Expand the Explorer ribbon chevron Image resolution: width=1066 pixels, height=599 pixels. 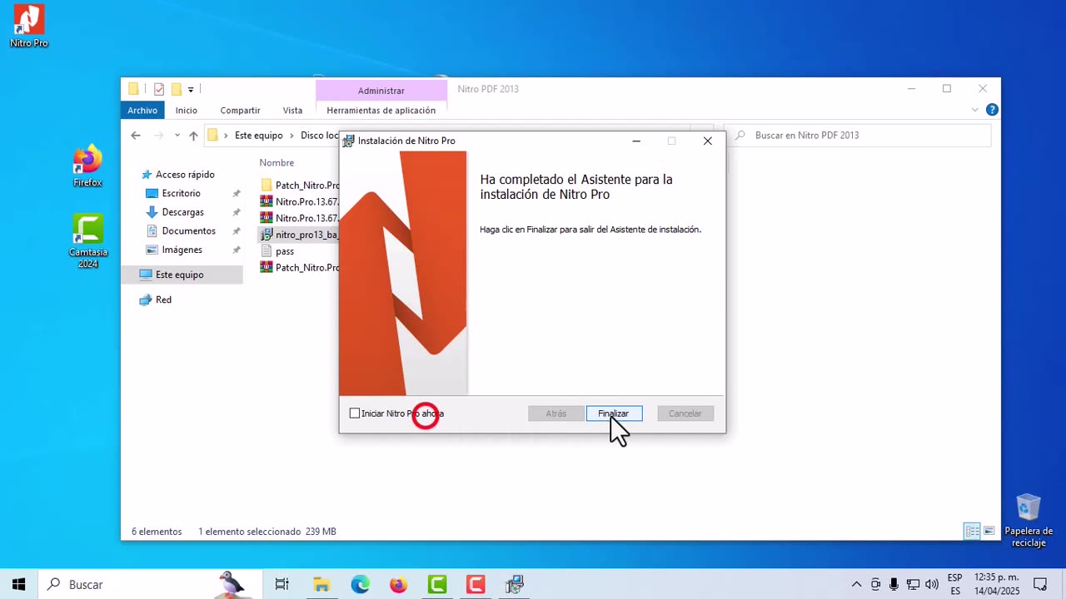coord(975,110)
